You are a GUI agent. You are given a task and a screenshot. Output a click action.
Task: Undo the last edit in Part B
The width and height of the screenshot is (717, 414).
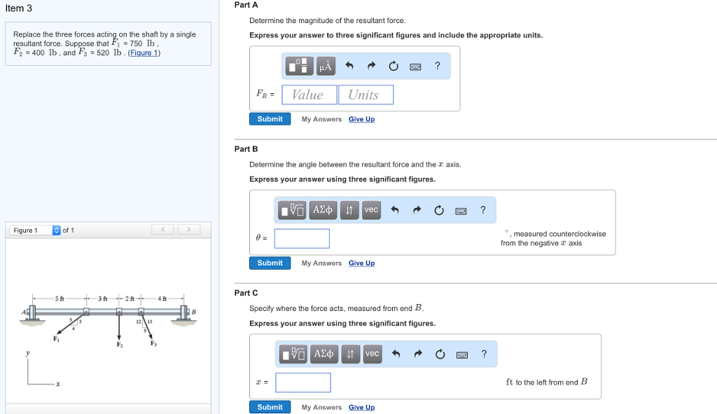395,210
